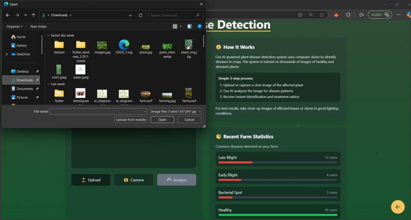Select Downloads in the navigation pane
Viewport: 411px width, 220px height.
[x=21, y=80]
